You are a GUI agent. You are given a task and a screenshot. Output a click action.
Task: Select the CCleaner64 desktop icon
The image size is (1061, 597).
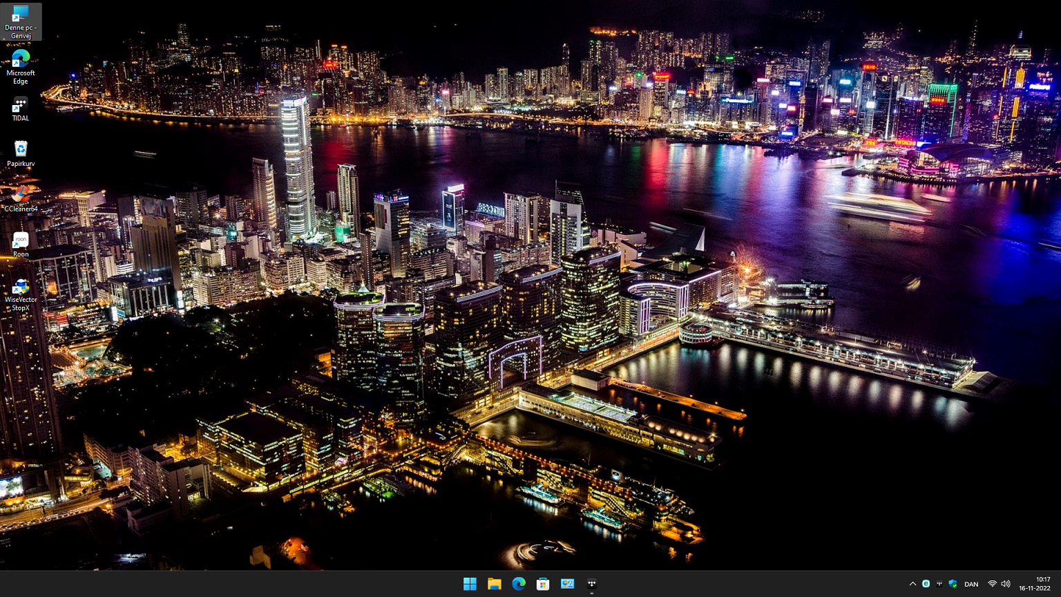[x=21, y=199]
